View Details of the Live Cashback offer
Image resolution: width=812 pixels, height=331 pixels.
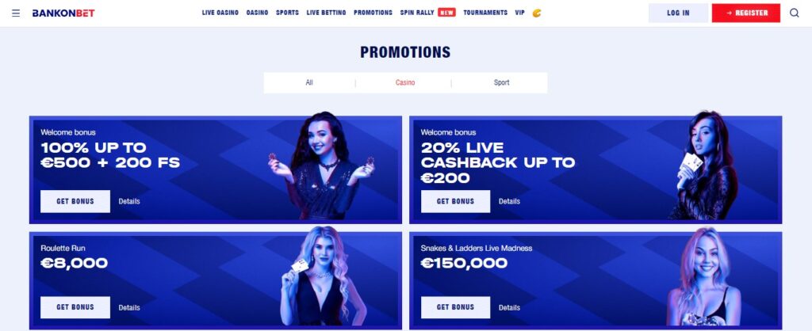(x=509, y=201)
